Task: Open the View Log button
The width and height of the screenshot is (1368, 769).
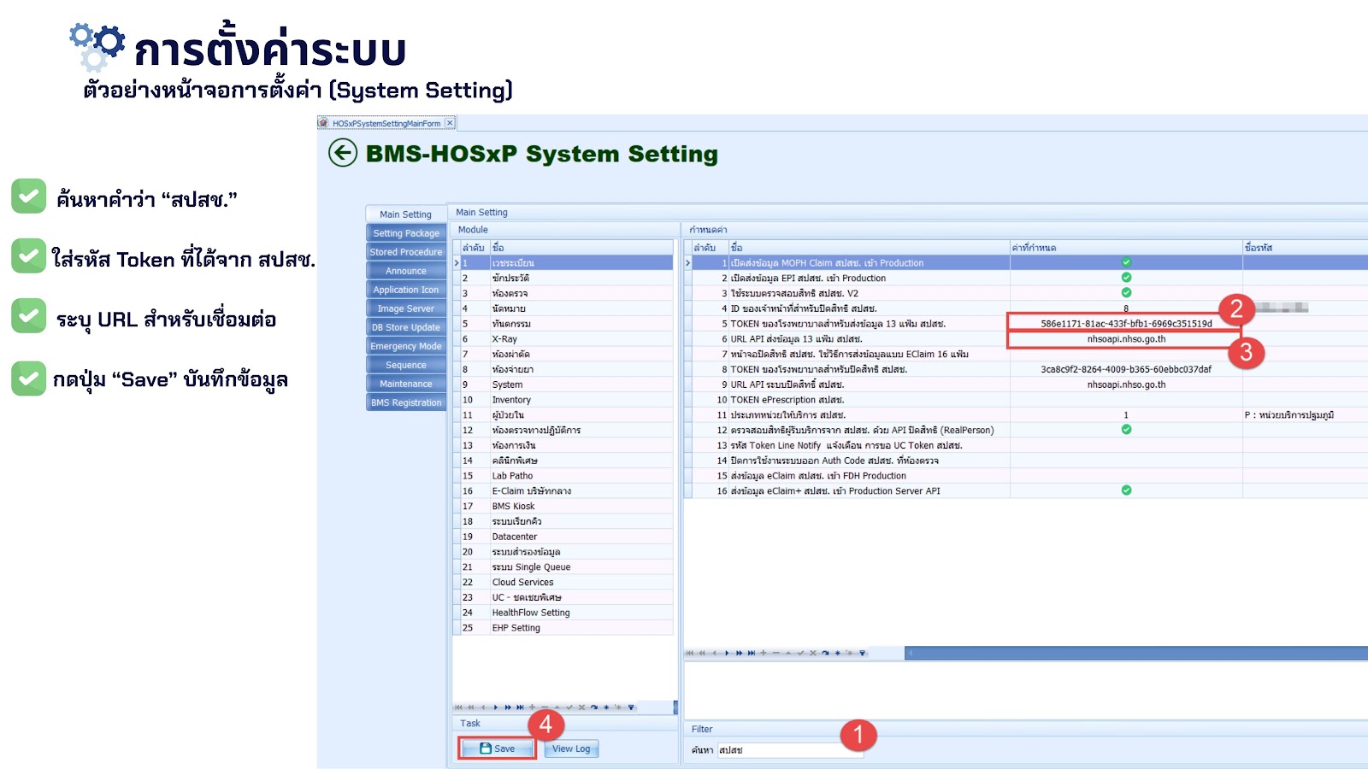Action: click(x=571, y=748)
